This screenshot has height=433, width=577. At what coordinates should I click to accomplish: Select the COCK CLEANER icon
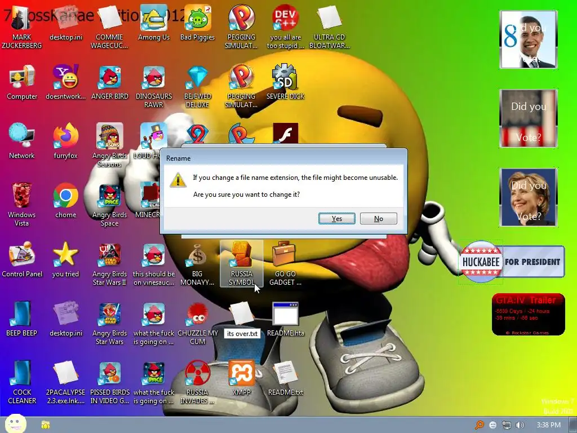[x=22, y=382]
